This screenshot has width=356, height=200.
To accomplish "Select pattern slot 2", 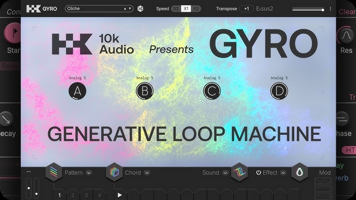I will coord(73,195).
